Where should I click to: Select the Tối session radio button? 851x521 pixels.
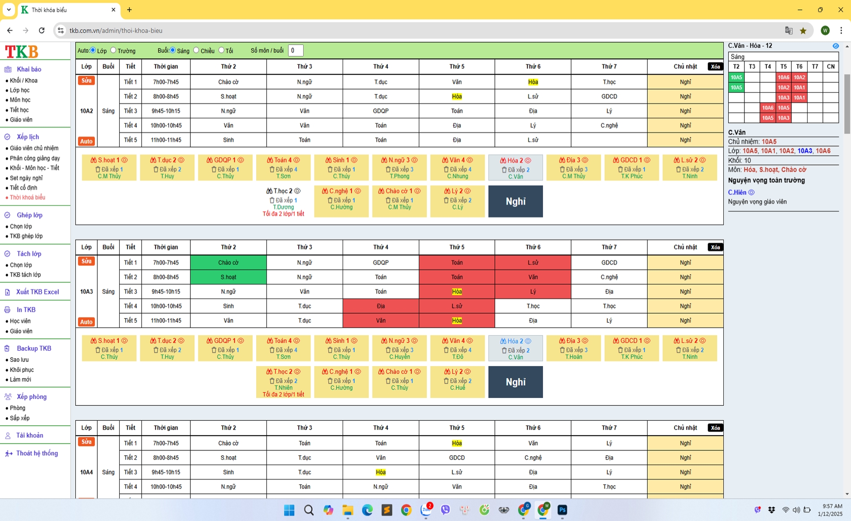click(221, 50)
